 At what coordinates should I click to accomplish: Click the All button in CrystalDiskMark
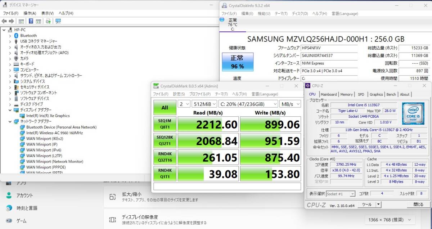coord(165,107)
